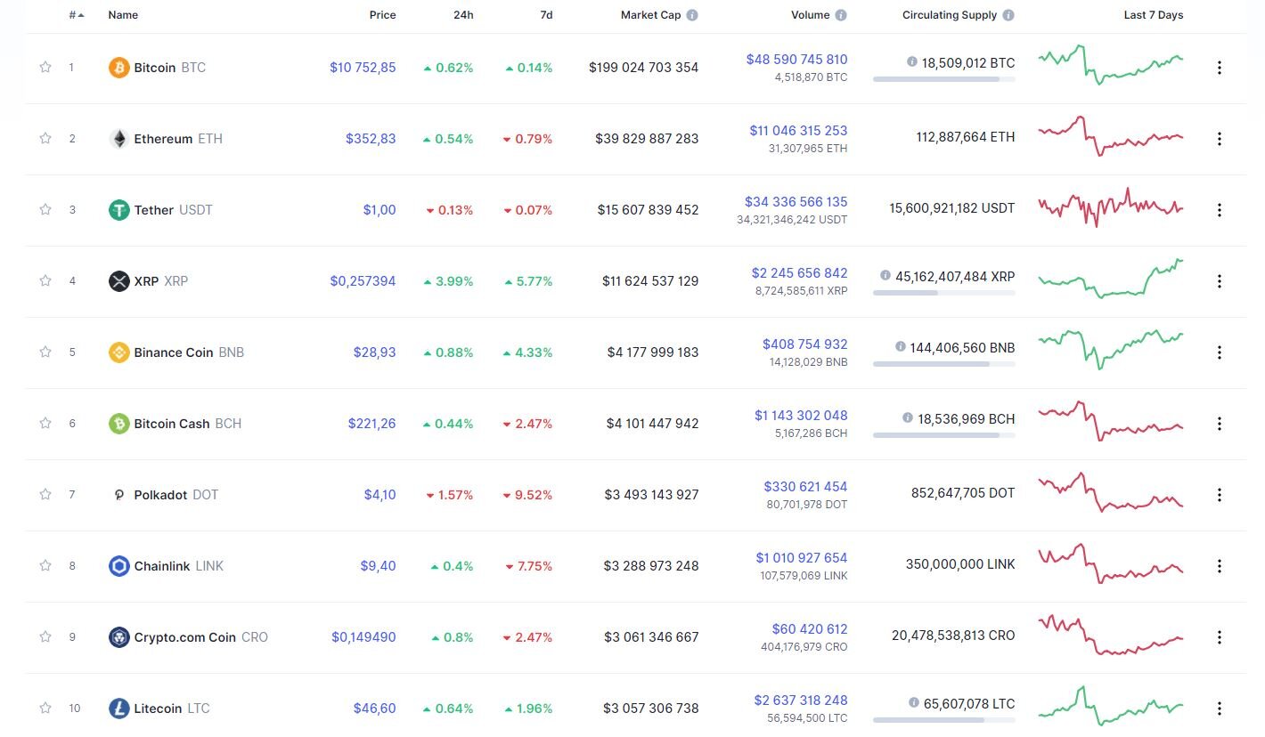Click the green Tether logo icon

coord(118,210)
